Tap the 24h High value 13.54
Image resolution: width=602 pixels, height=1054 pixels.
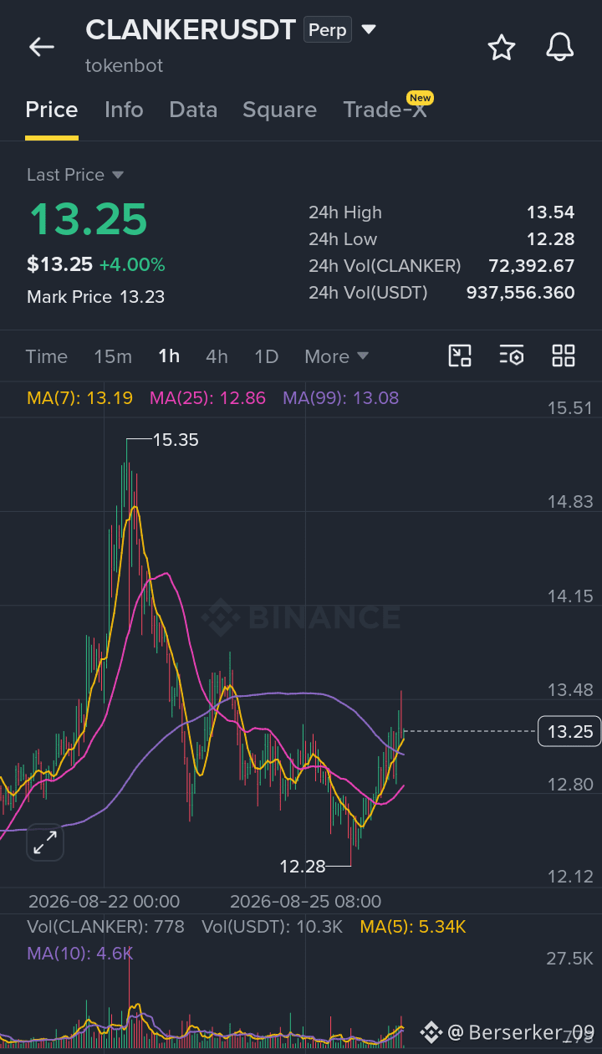[550, 212]
